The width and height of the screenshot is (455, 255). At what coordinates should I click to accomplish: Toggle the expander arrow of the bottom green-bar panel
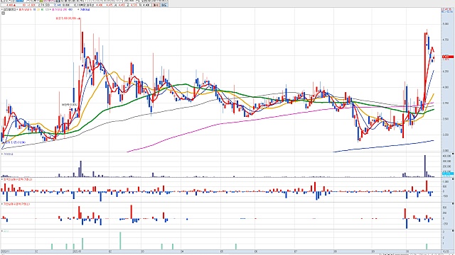tap(1, 231)
